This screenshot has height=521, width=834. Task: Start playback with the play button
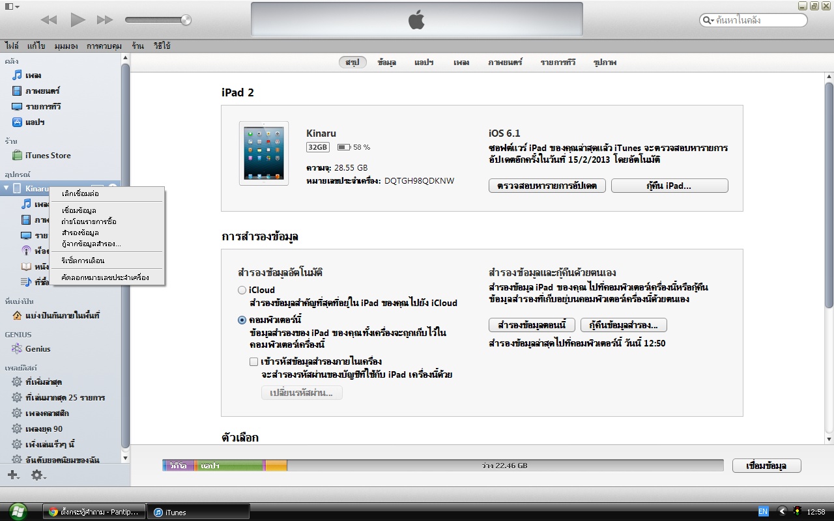78,20
